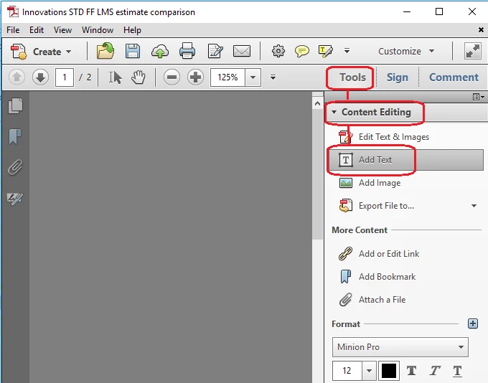Open font size dropdown arrow

[x=369, y=371]
